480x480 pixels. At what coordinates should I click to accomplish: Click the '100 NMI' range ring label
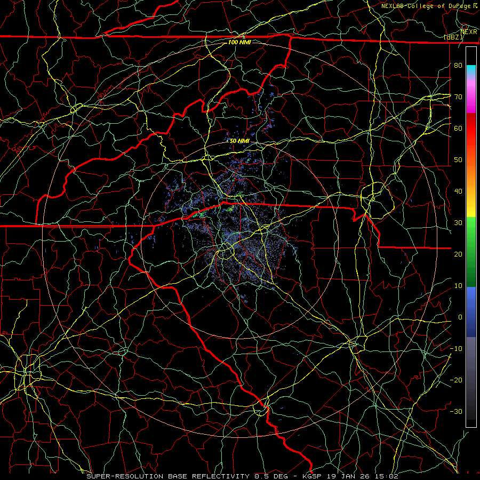click(x=239, y=42)
